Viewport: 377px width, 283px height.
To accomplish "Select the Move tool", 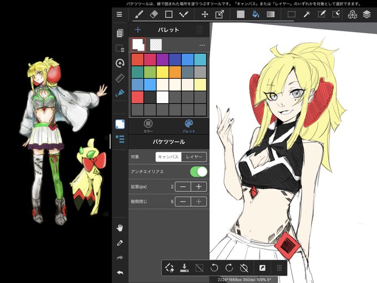I will coord(205,14).
